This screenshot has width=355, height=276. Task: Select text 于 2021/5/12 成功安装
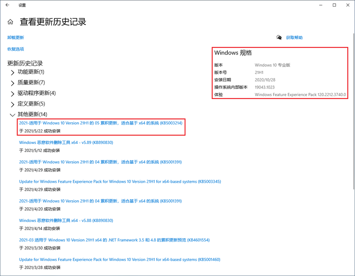click(x=39, y=151)
